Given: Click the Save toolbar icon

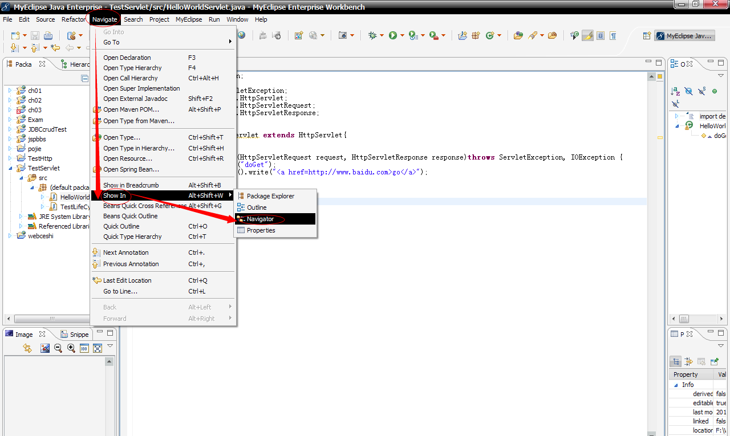Looking at the screenshot, I should tap(34, 35).
